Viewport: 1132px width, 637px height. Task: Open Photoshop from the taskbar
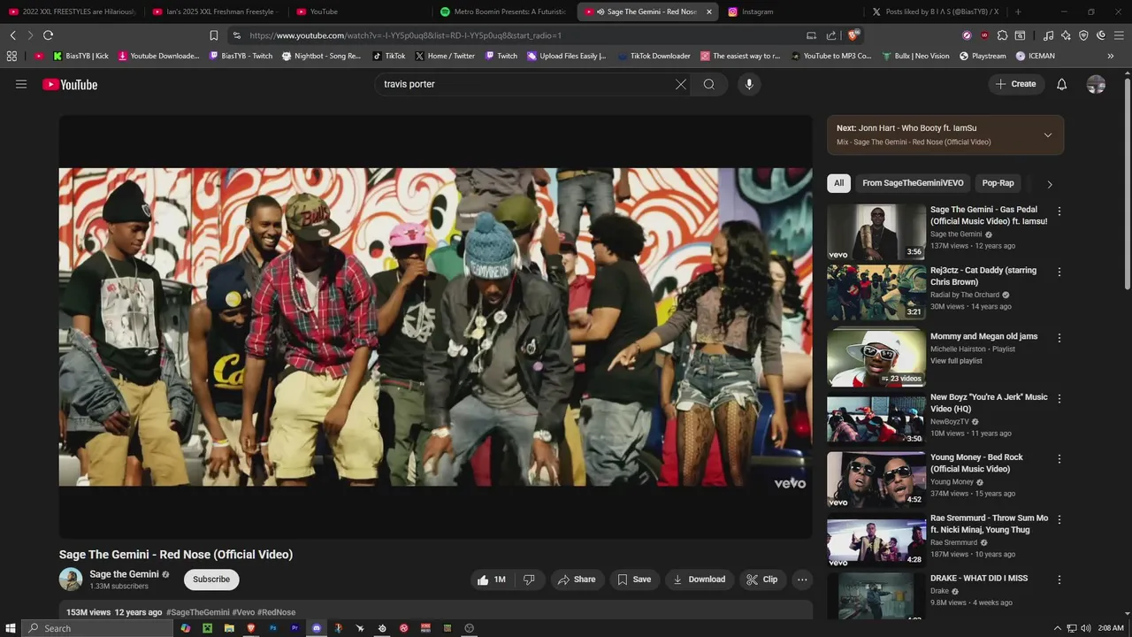coord(272,628)
